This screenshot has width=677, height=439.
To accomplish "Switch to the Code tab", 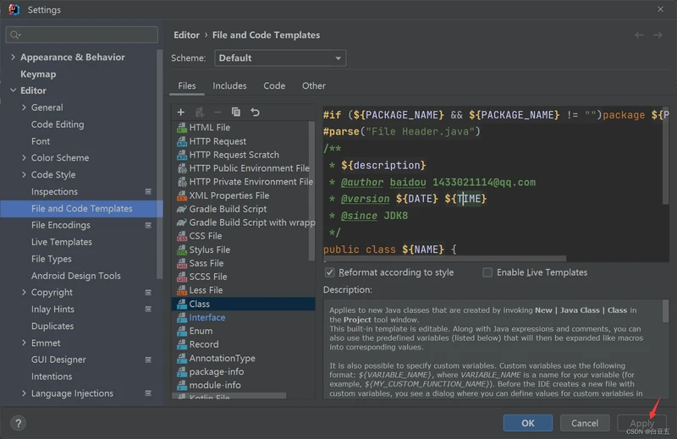I will click(x=274, y=85).
